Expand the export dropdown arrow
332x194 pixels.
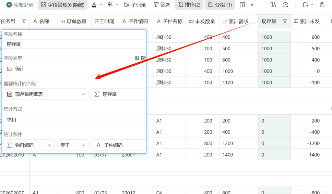[312, 5]
